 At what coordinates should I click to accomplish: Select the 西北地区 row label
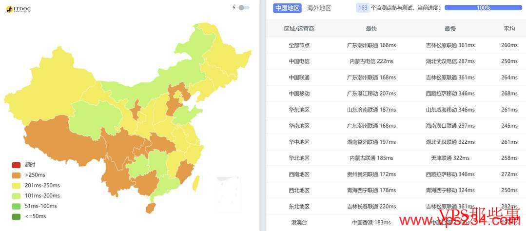(299, 190)
